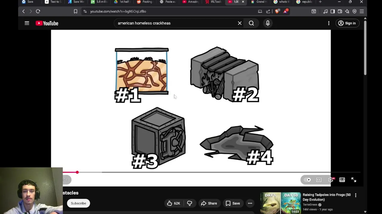
Task: Save the video to a playlist
Action: pyautogui.click(x=233, y=203)
